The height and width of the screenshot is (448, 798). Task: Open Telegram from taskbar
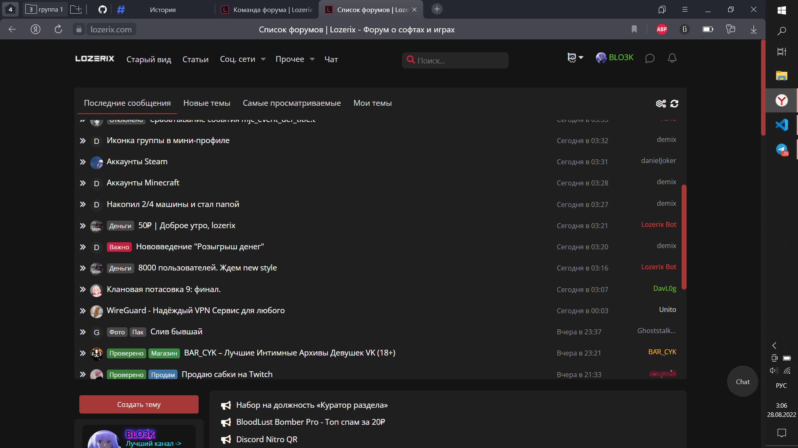pos(782,149)
